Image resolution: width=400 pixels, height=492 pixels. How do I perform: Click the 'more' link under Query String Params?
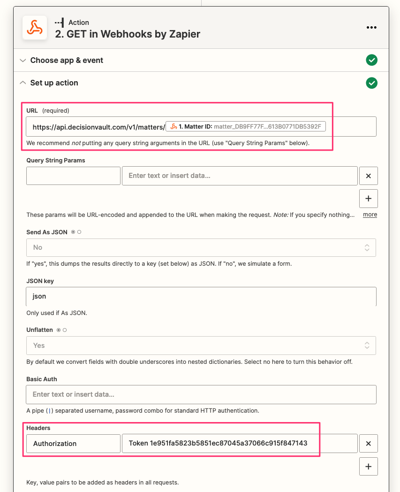[370, 215]
